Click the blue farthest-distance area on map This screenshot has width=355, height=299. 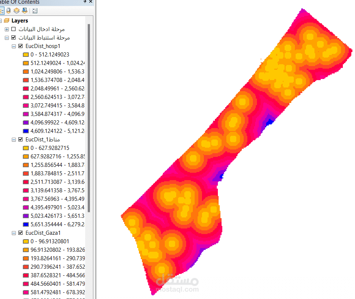tap(270, 122)
